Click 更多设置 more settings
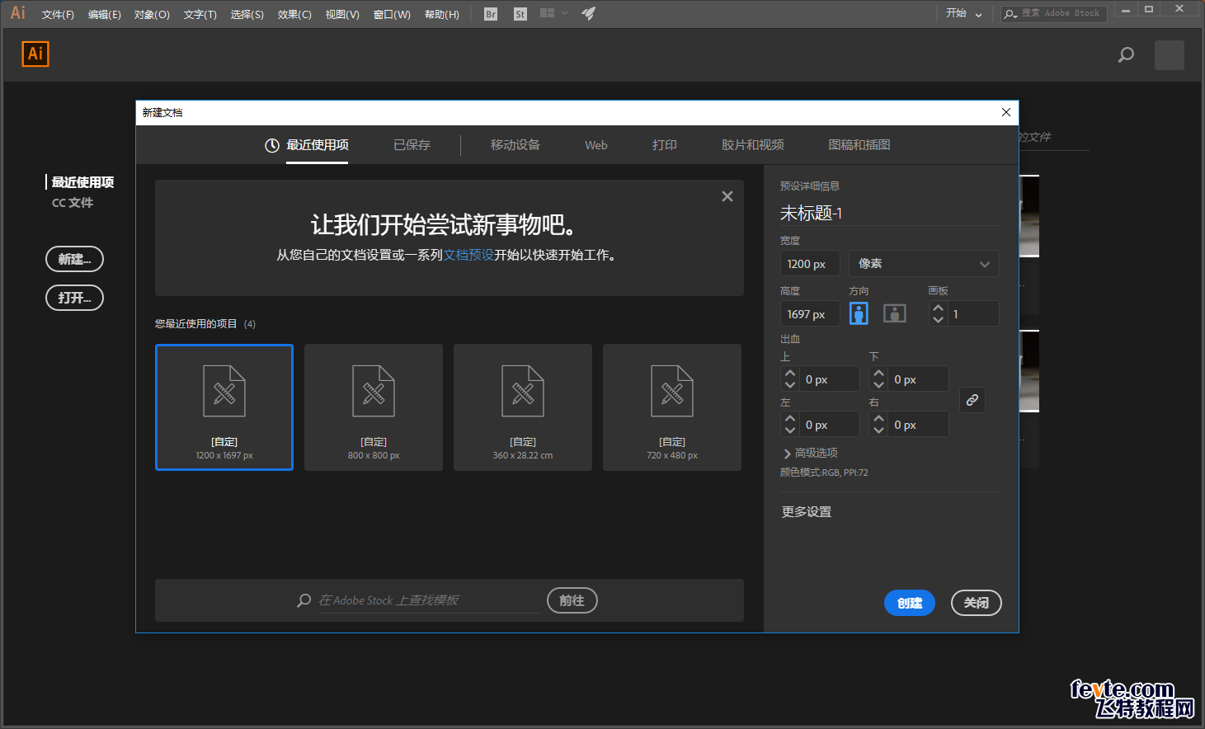1205x729 pixels. [x=807, y=512]
